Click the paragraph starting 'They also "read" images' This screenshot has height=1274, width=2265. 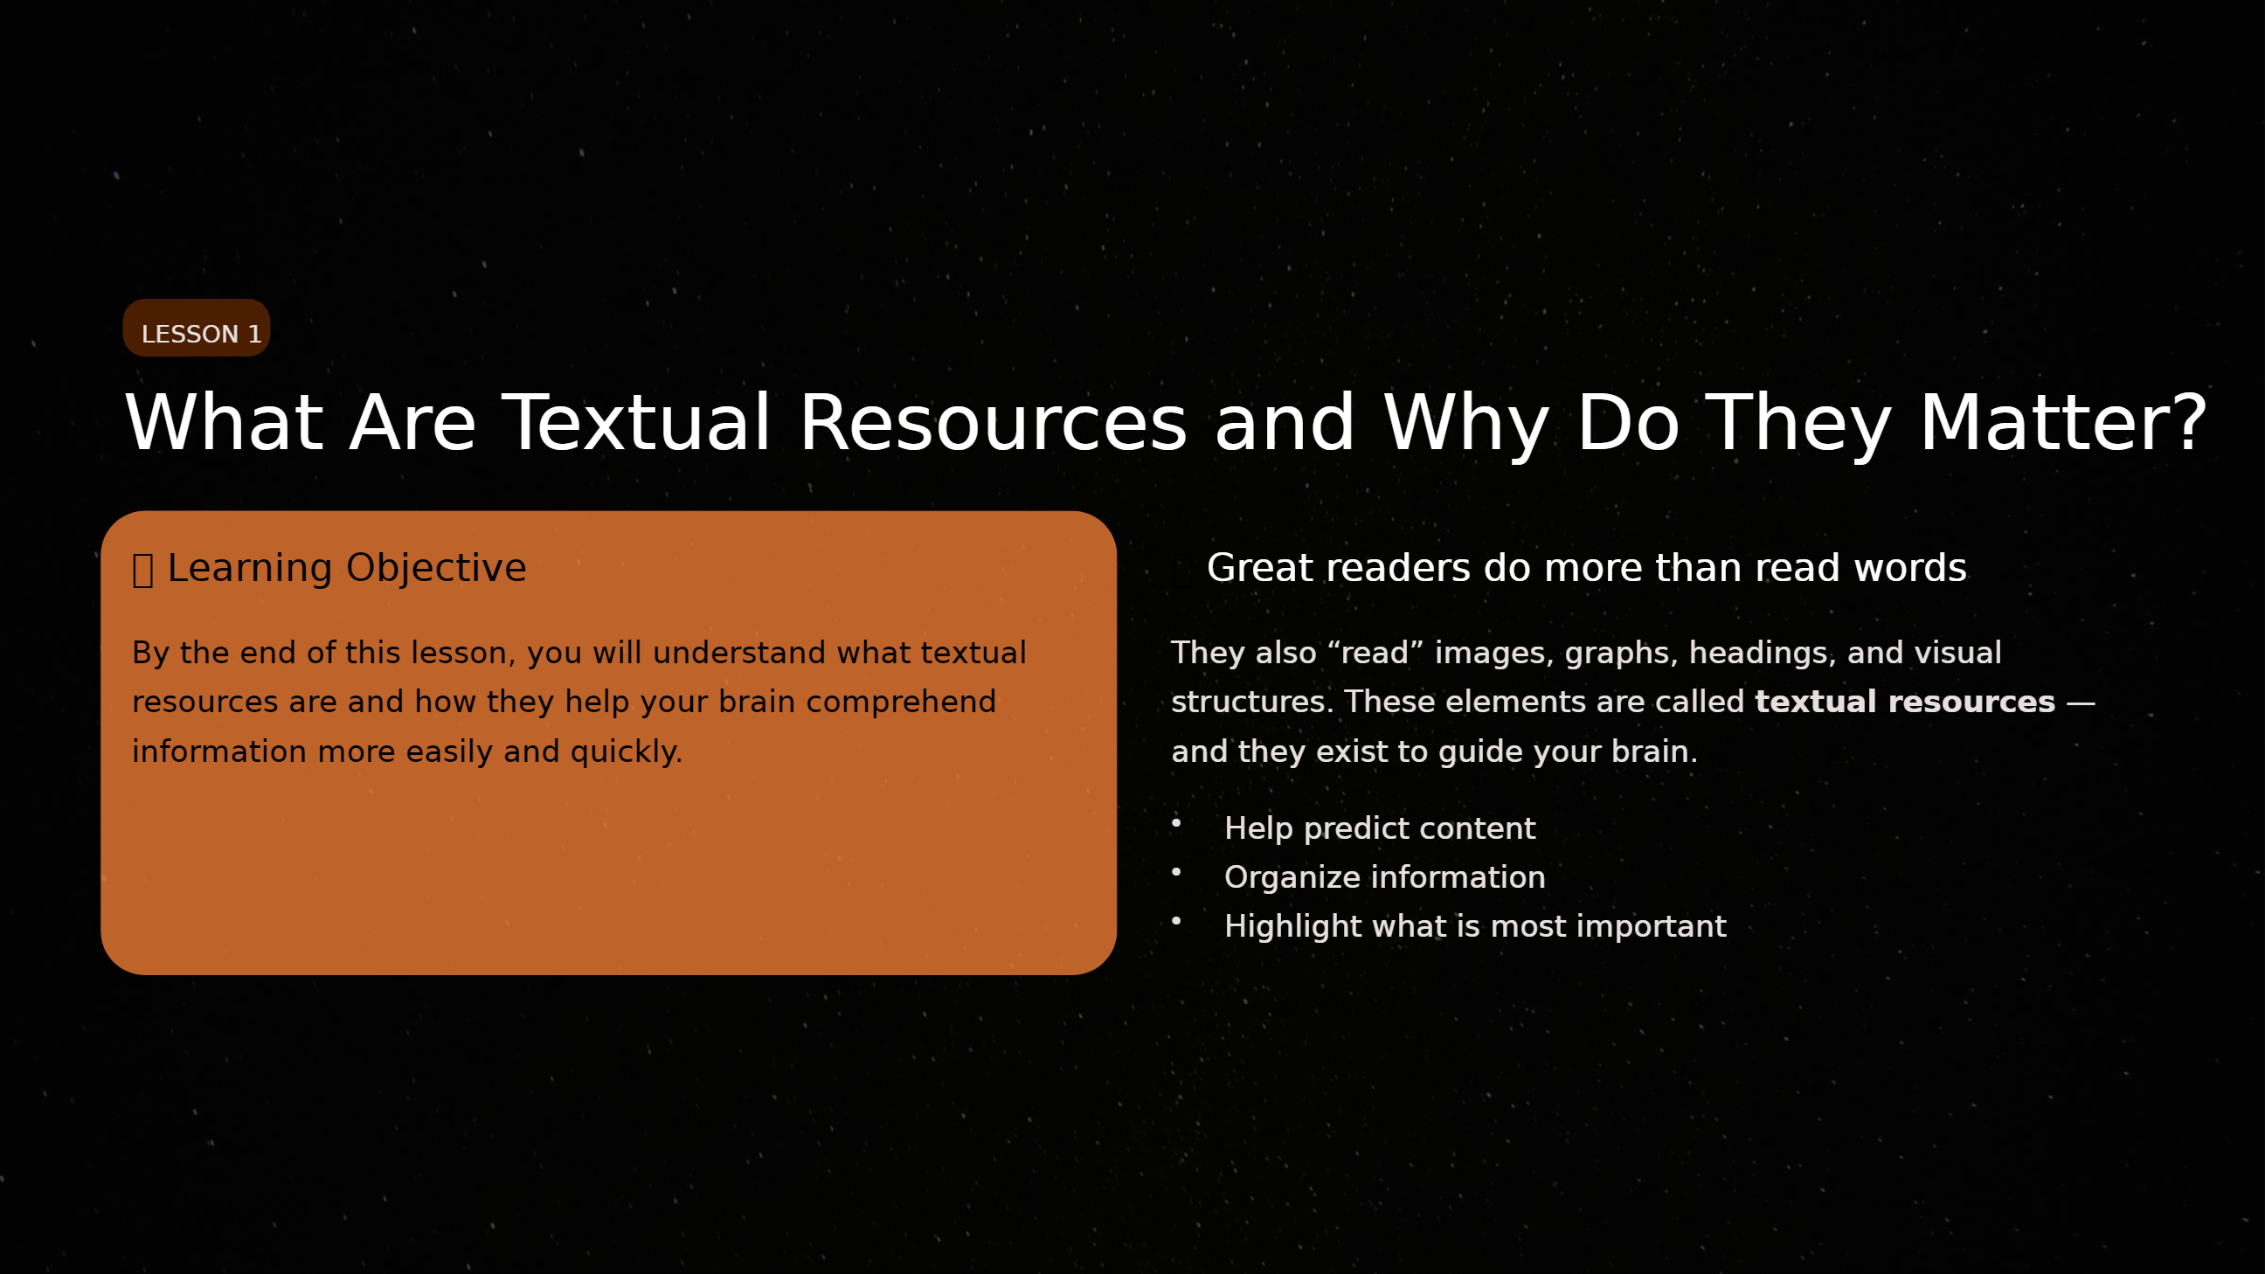(x=1633, y=703)
